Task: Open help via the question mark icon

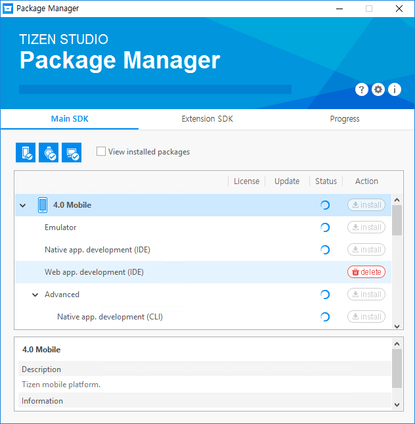Action: pyautogui.click(x=361, y=89)
